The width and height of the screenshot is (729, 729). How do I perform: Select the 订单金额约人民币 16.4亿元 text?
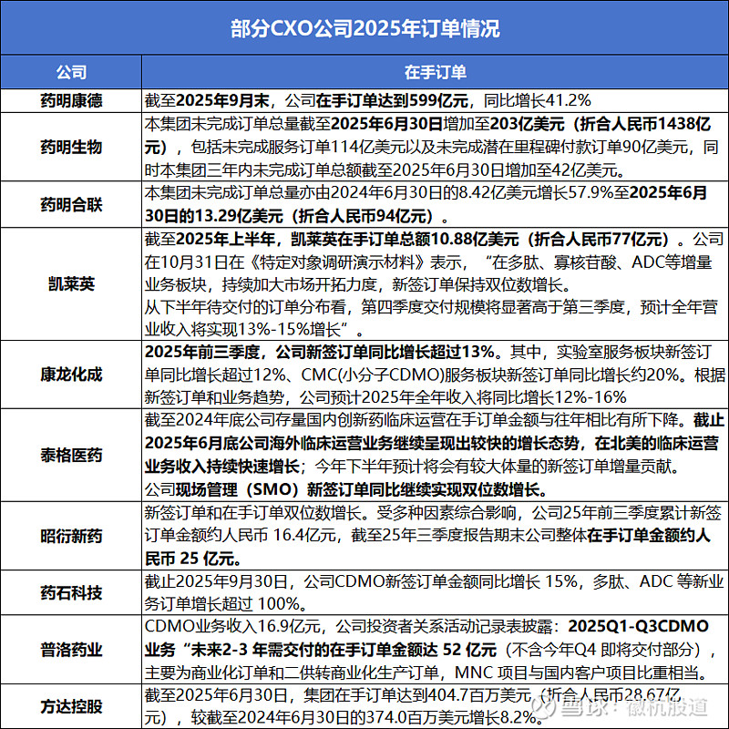tap(240, 535)
